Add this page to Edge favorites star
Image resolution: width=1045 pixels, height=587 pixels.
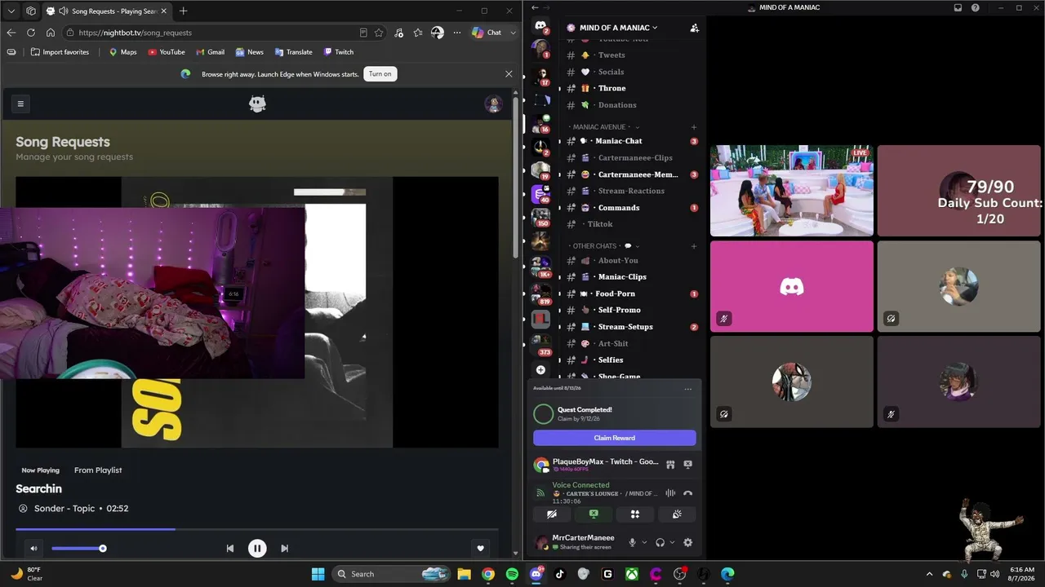pyautogui.click(x=379, y=33)
